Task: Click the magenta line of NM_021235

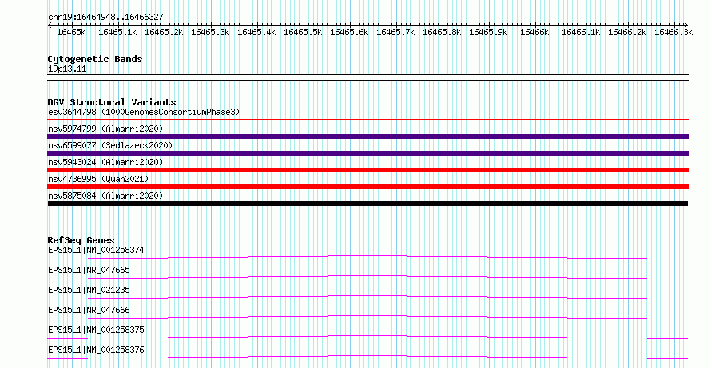Action: pyautogui.click(x=367, y=297)
